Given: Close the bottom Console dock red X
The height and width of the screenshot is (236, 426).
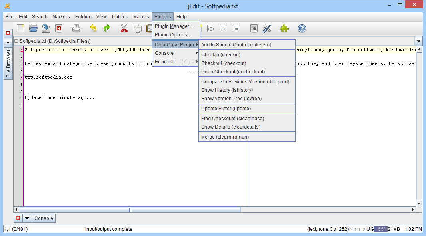Looking at the screenshot, I should point(18,218).
